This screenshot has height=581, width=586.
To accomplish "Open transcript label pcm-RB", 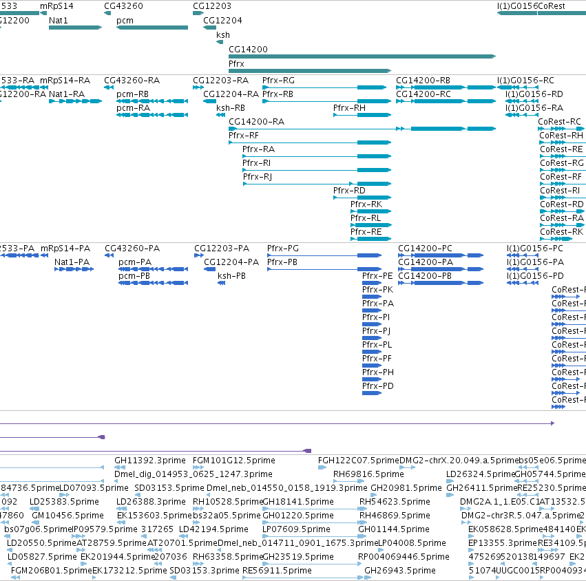I will point(133,94).
